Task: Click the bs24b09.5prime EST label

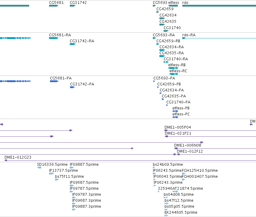Action: [168, 165]
